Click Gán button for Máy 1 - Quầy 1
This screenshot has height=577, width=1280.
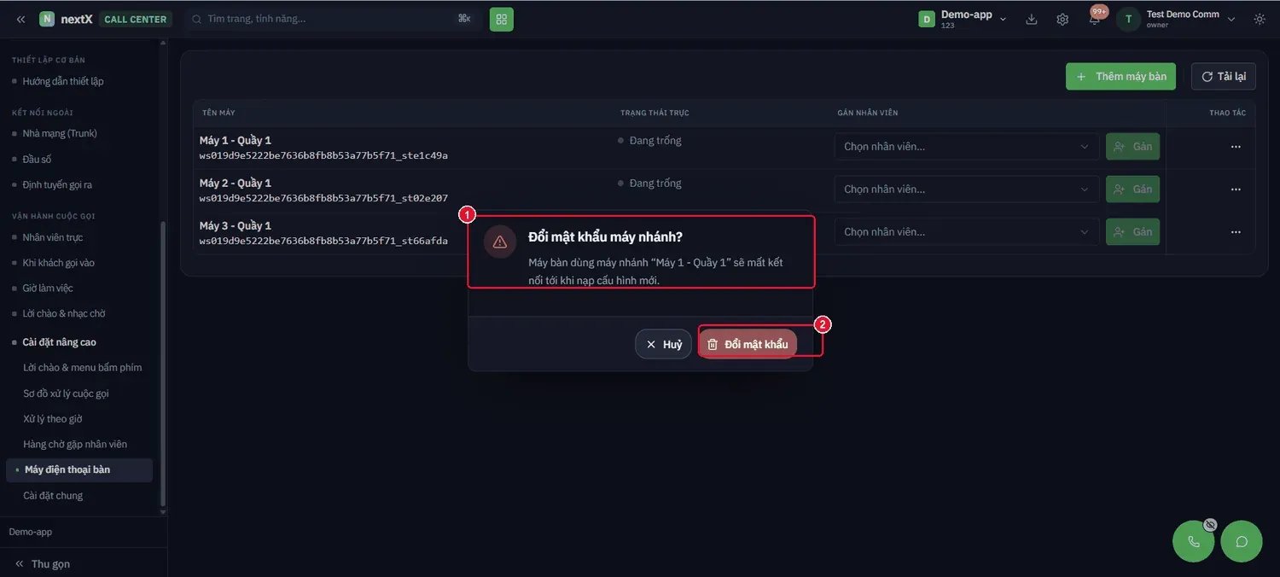coord(1132,147)
